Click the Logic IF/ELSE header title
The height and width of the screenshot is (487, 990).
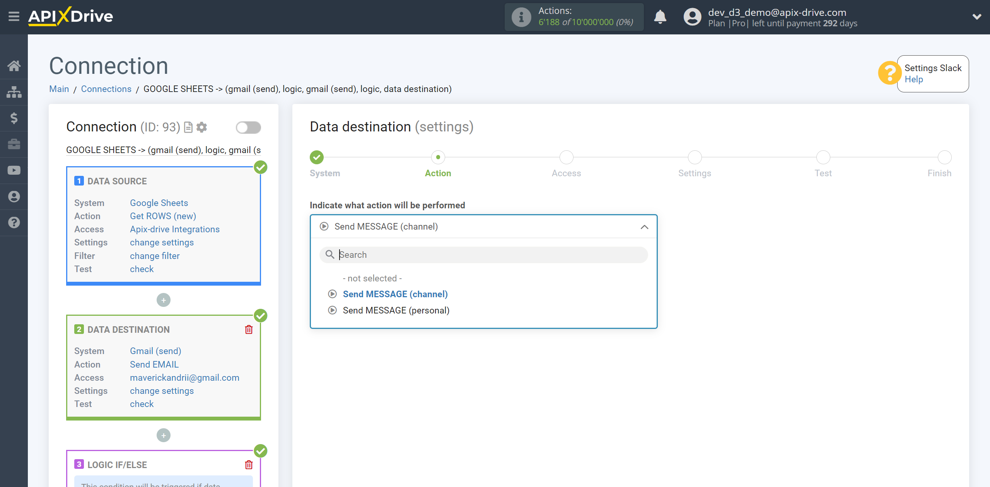[117, 465]
